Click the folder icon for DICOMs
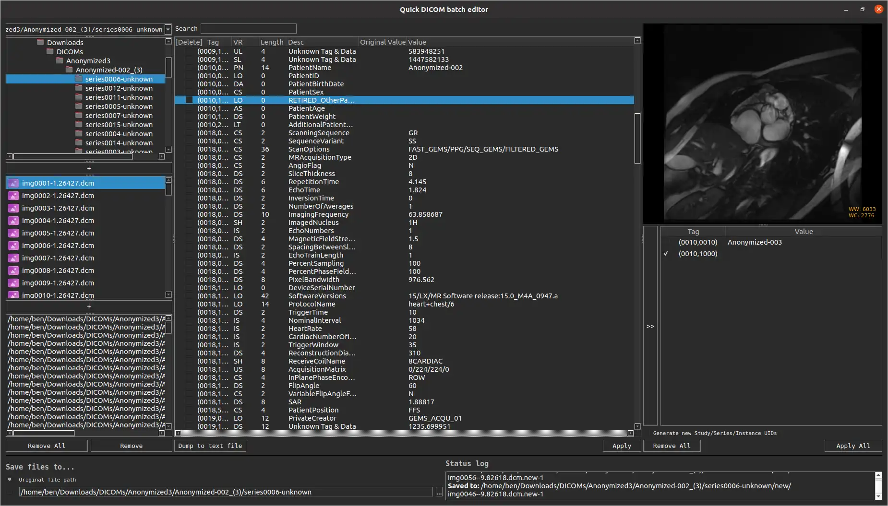 click(50, 52)
